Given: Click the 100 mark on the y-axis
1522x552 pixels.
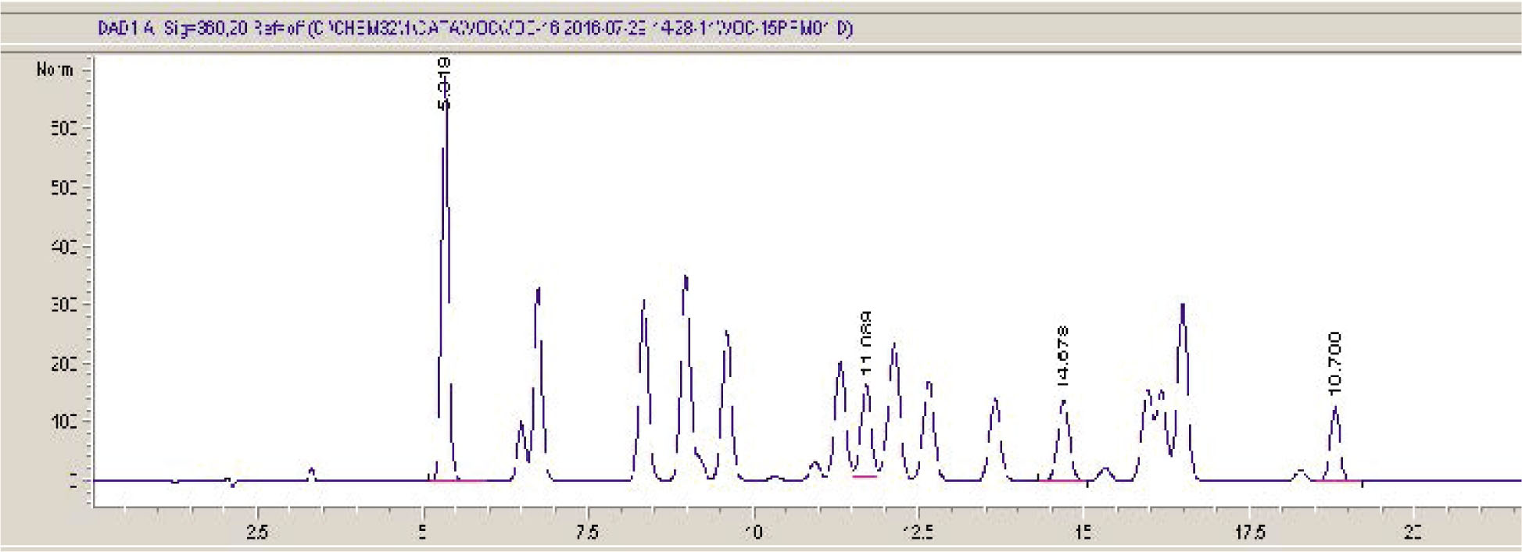Looking at the screenshot, I should 63,422.
